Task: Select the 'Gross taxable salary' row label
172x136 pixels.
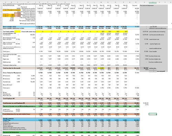Action: [10, 27]
